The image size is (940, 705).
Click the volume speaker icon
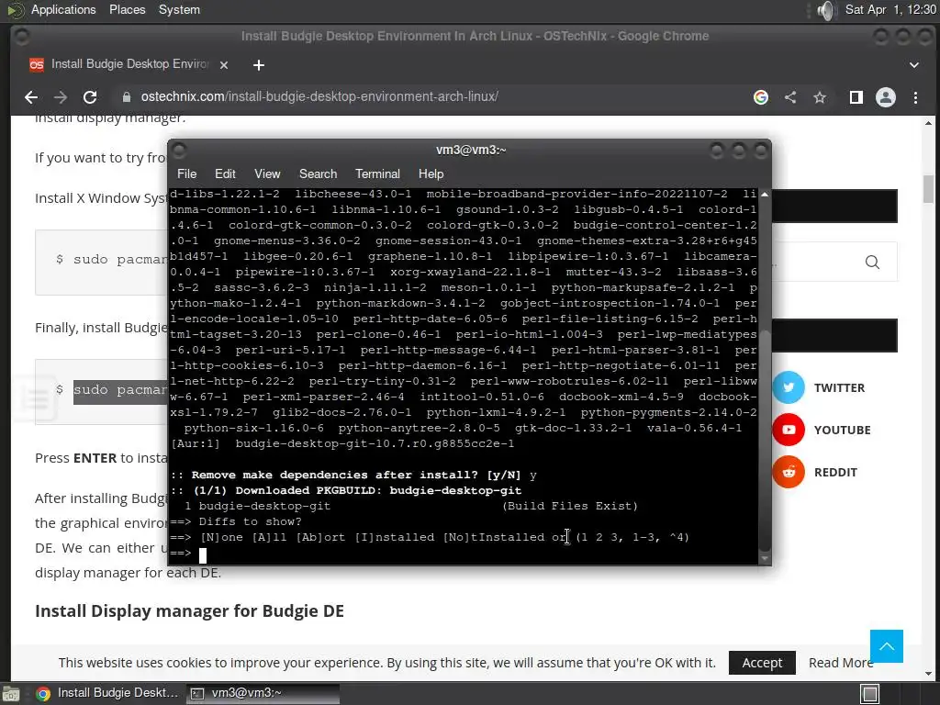[x=826, y=10]
